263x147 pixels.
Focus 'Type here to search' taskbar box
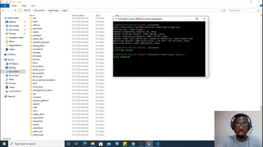click(x=37, y=144)
